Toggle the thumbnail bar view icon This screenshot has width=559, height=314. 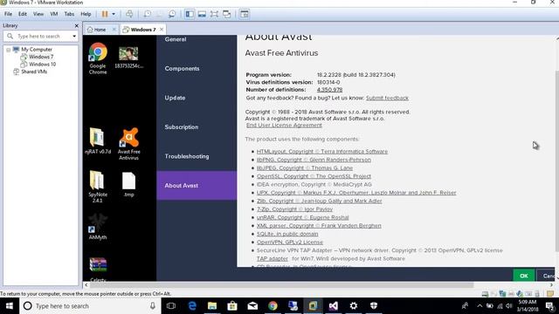(202, 14)
